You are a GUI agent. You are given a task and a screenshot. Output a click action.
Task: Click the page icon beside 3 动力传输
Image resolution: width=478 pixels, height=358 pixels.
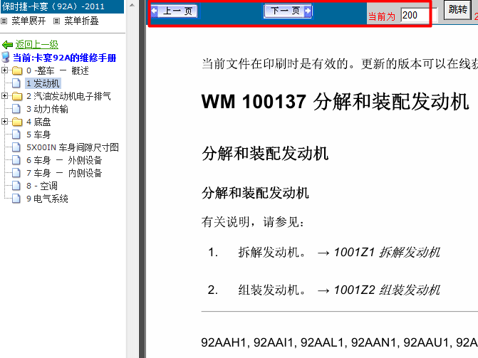[x=16, y=109]
